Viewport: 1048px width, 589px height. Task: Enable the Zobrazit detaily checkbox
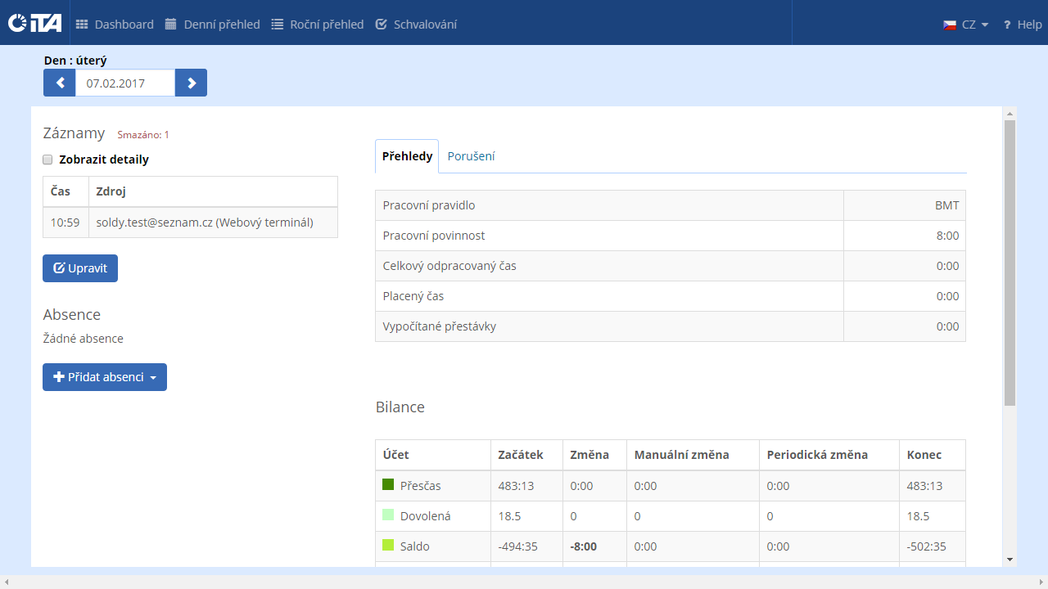coord(48,160)
